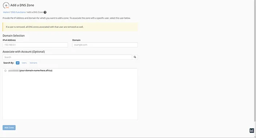Click the Associate with Account (Optional) heading
256x138 pixels.
pyautogui.click(x=24, y=52)
